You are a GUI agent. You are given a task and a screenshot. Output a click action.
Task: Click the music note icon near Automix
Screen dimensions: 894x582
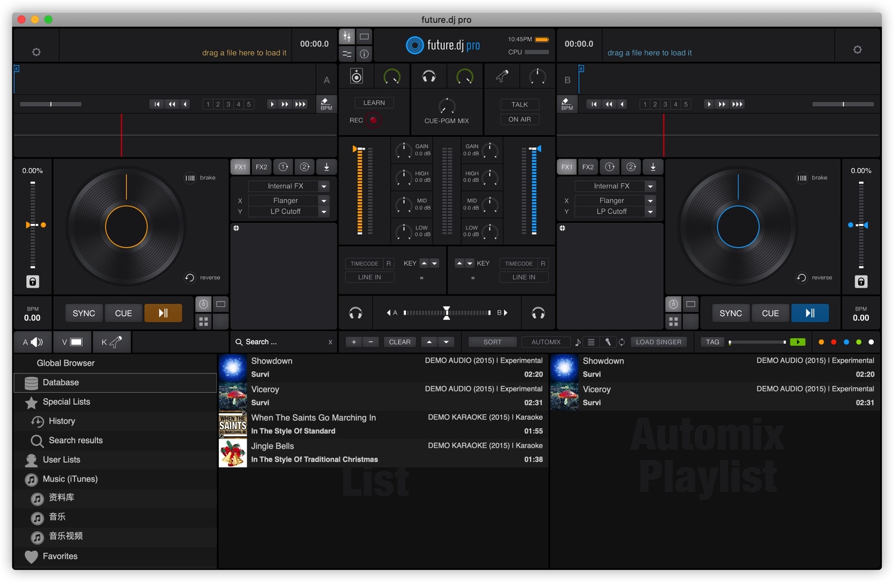coord(578,342)
